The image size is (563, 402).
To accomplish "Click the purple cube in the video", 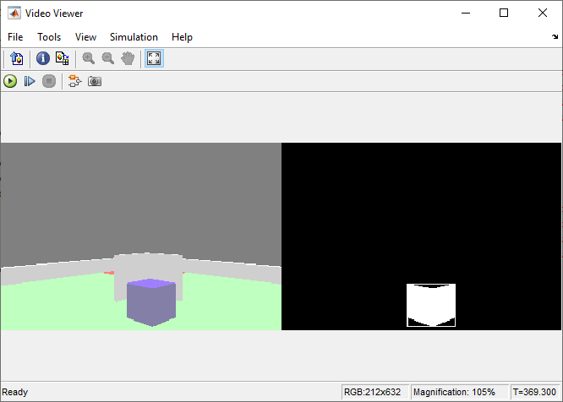I will [150, 302].
